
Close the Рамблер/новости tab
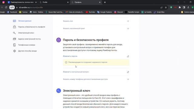[36, 2]
